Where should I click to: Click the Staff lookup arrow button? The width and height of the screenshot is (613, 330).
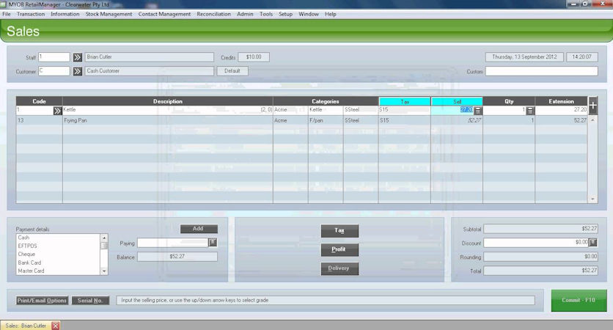click(77, 56)
